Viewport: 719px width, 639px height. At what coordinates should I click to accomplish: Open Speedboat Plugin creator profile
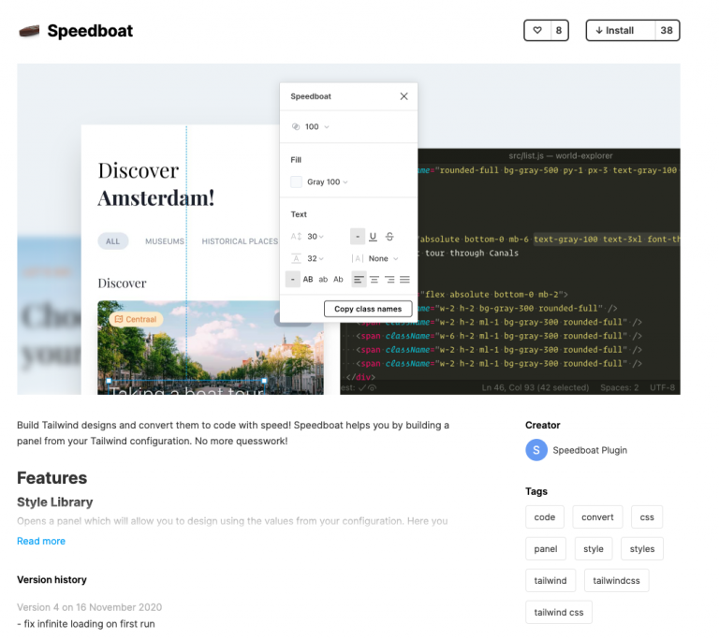coord(590,450)
